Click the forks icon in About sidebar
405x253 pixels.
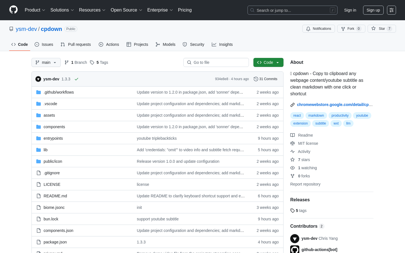click(x=292, y=176)
